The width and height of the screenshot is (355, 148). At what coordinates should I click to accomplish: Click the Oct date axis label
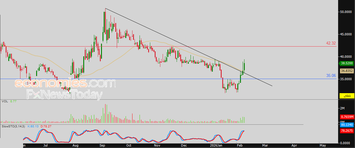click(129, 146)
